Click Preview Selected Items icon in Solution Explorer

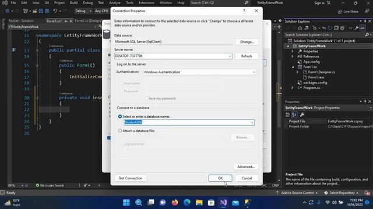363,28
